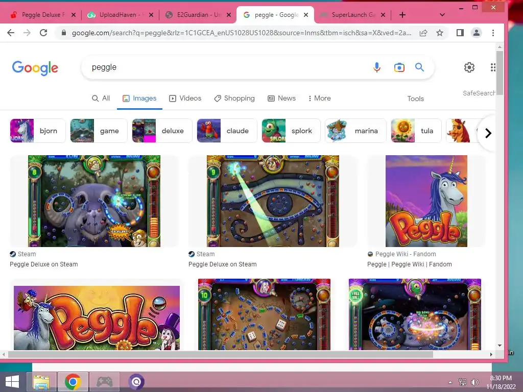
Task: Search by image with the camera icon
Action: (399, 67)
